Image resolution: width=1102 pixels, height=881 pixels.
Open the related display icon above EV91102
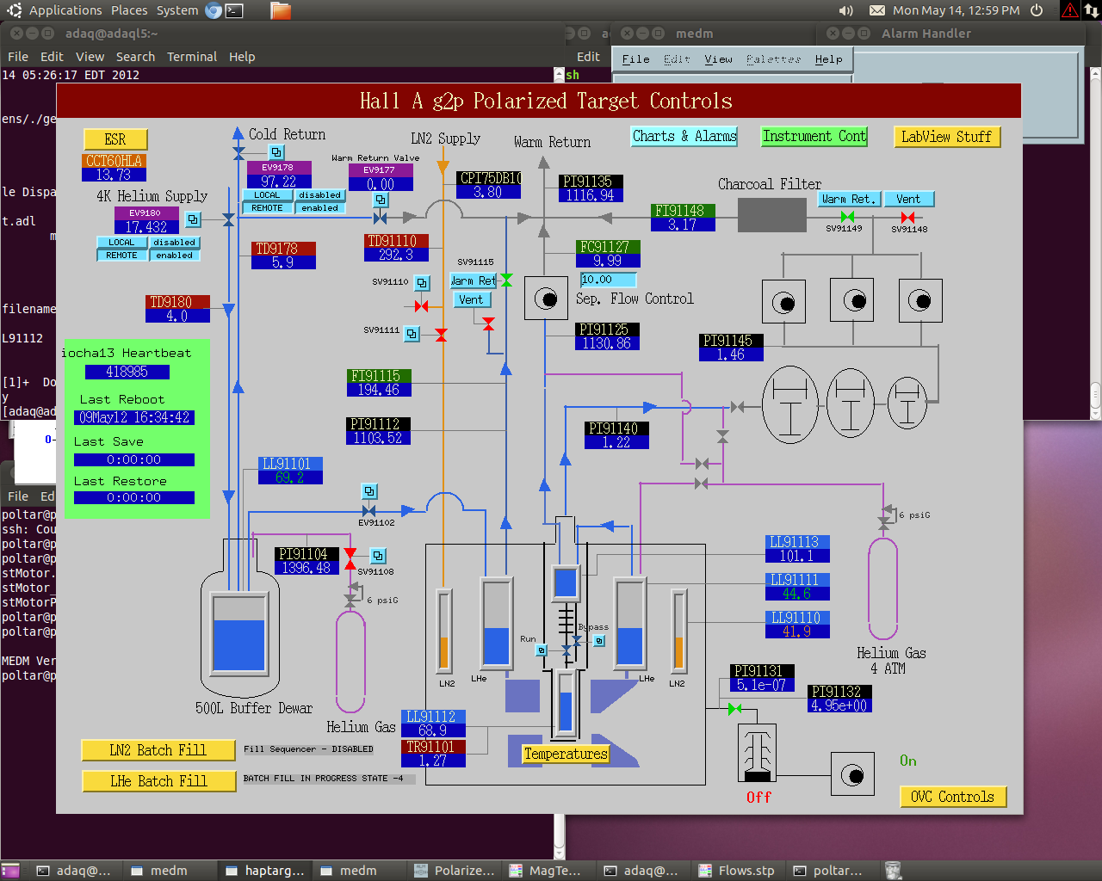[x=369, y=491]
